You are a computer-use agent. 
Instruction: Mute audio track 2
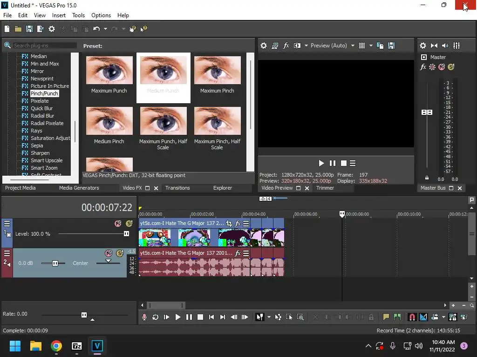(x=108, y=253)
